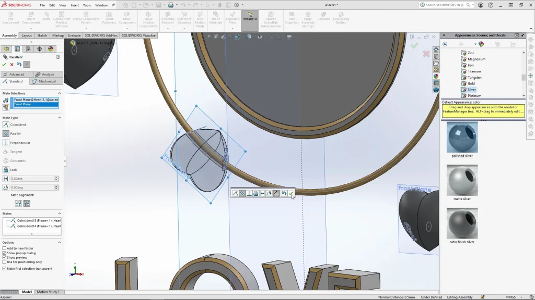This screenshot has width=535, height=300.
Task: Choose the Perpendicular mate type icon
Action: pos(6,143)
